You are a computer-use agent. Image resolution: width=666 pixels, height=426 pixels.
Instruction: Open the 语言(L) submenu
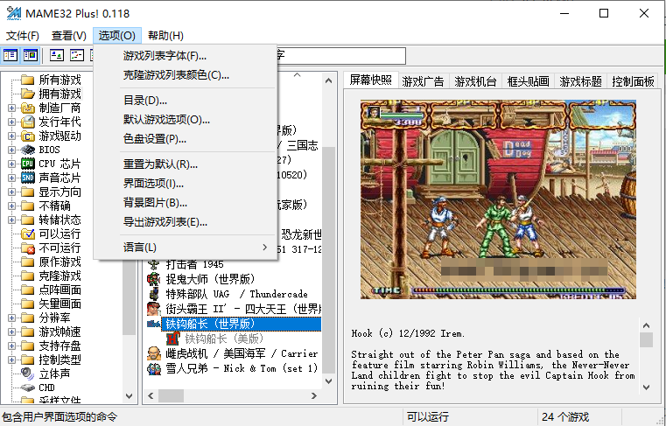tap(186, 248)
